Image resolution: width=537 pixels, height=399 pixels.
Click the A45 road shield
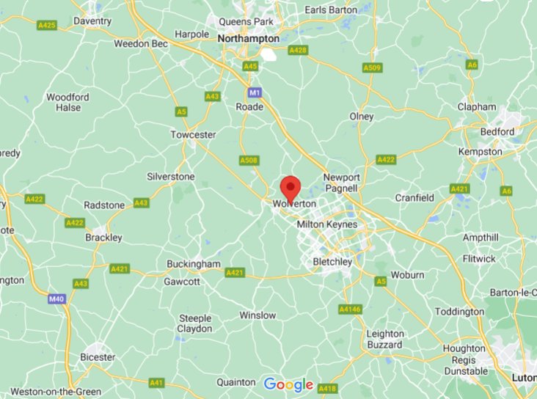point(250,66)
